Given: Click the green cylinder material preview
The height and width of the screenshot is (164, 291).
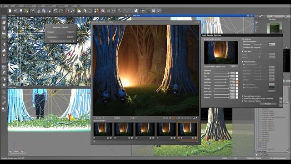Looking at the screenshot, I should click(x=275, y=27).
